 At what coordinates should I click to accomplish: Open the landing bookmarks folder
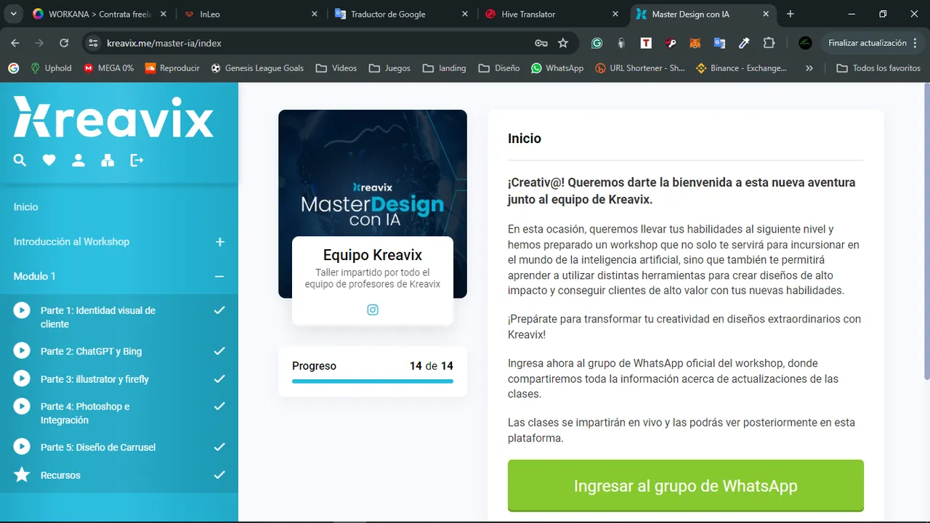[x=444, y=68]
